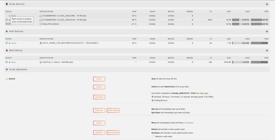Select the 42 °C parity temperature value
The height and width of the screenshot is (140, 275).
(x=134, y=16)
